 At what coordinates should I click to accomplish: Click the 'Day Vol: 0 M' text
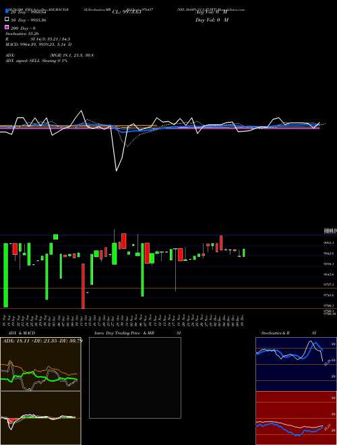(212, 20)
